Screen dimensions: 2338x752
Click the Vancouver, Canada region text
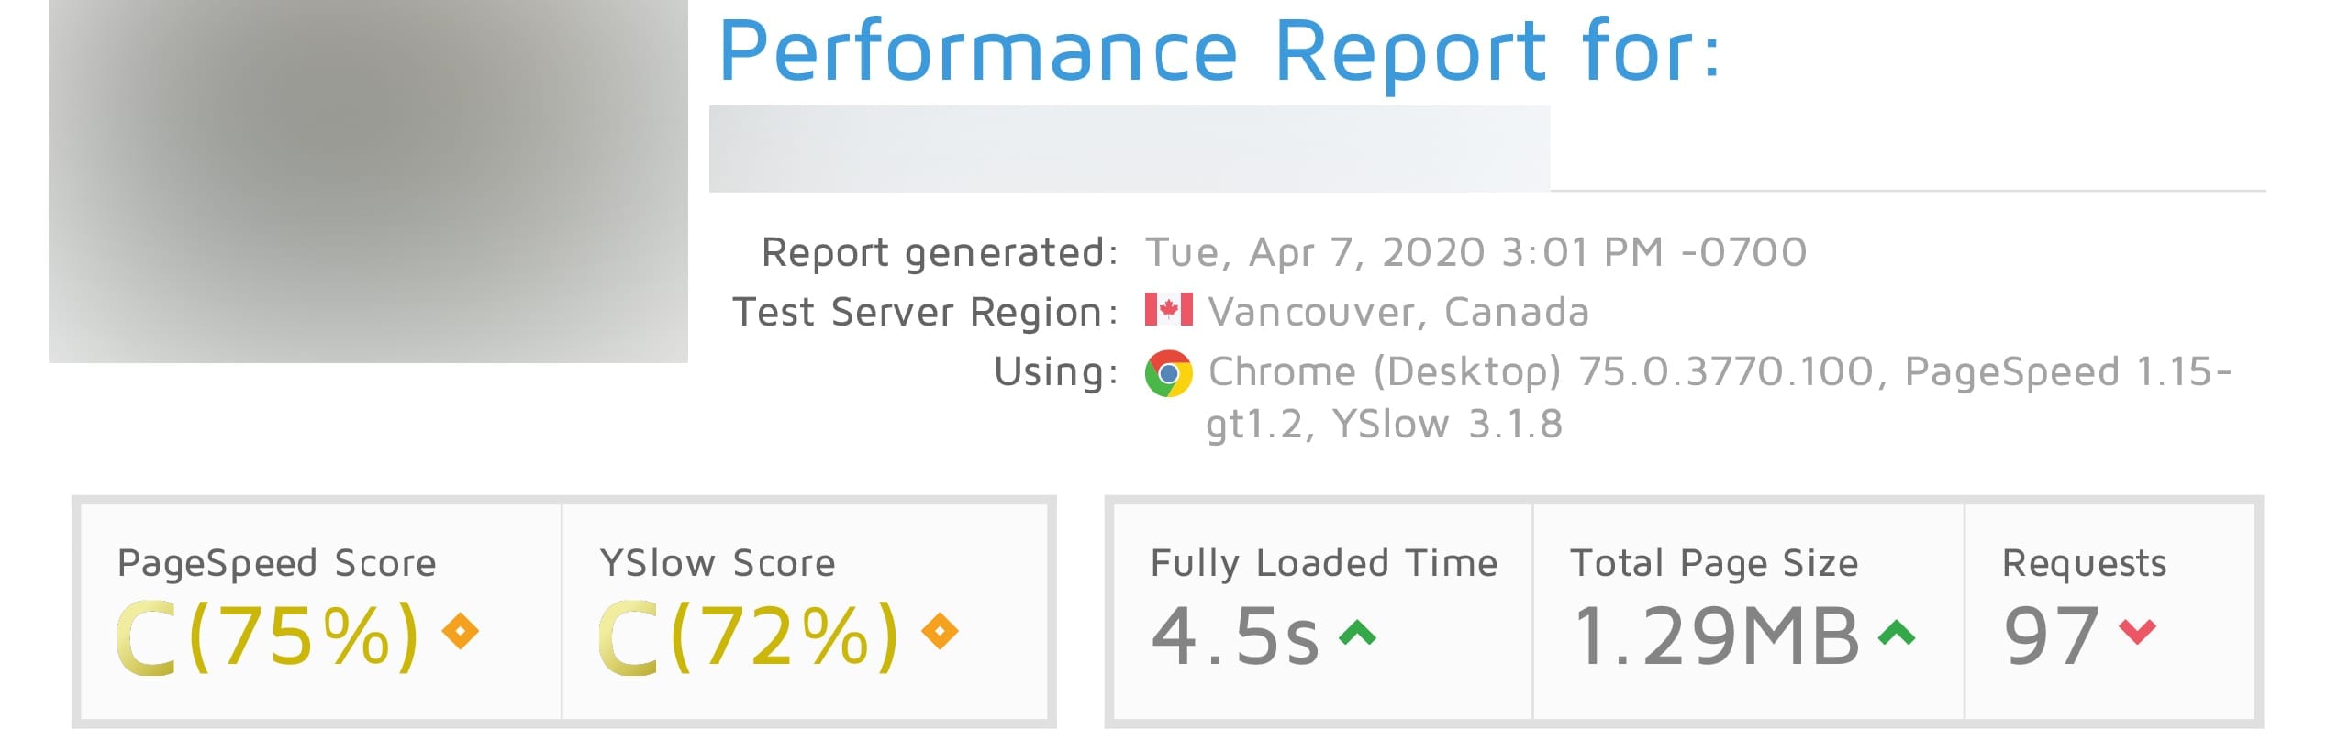1399,311
